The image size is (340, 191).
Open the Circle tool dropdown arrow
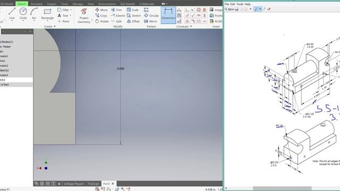[x=23, y=21]
